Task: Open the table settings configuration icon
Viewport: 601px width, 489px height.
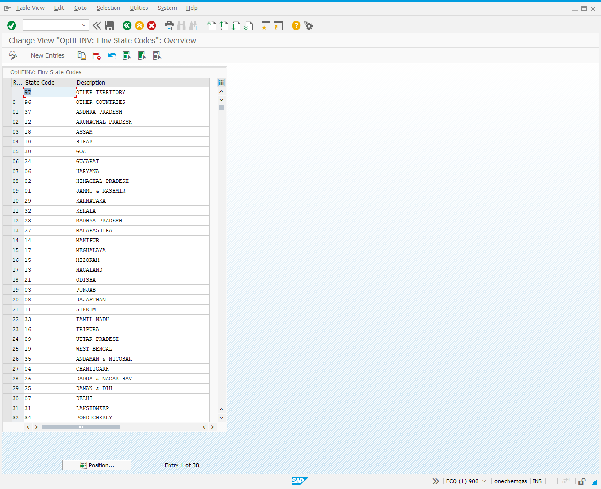Action: click(222, 83)
